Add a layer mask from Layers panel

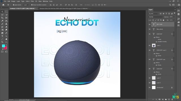[x=160, y=99]
